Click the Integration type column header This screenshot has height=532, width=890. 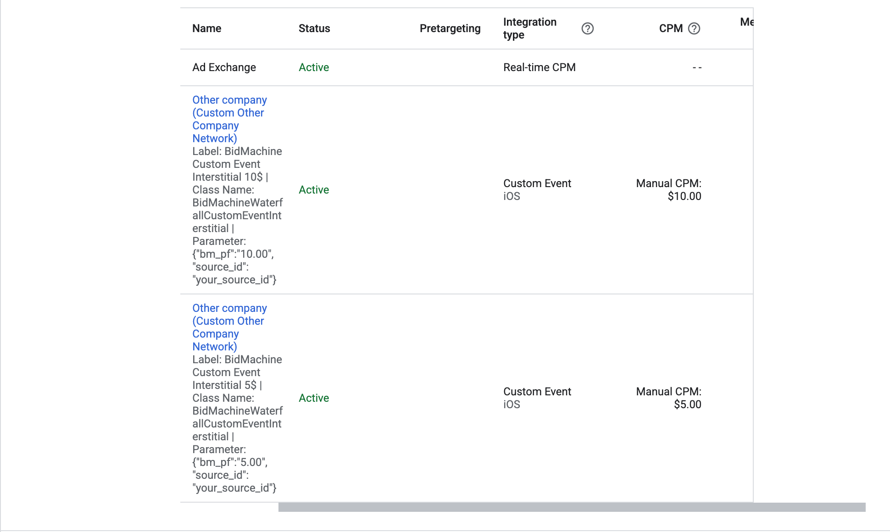(x=529, y=28)
